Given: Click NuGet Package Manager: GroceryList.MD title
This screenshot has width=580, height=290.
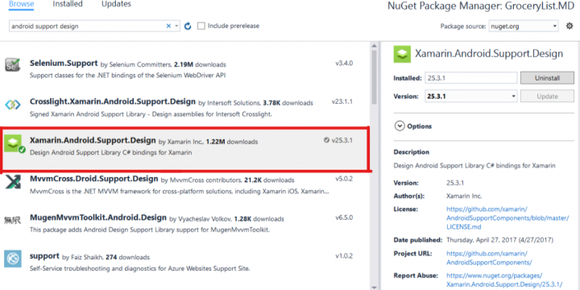Looking at the screenshot, I should 481,6.
